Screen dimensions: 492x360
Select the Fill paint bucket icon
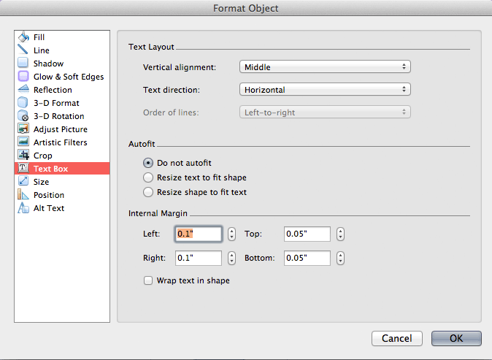coord(23,37)
